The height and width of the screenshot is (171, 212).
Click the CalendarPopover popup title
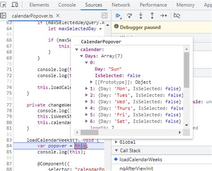click(x=101, y=42)
